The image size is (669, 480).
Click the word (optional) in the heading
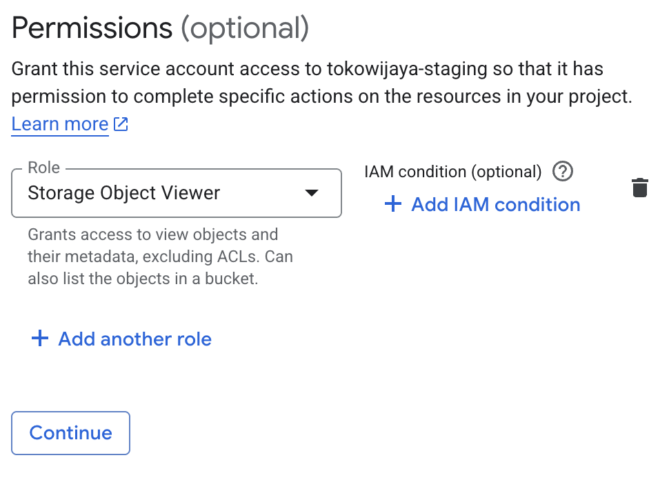tap(244, 28)
